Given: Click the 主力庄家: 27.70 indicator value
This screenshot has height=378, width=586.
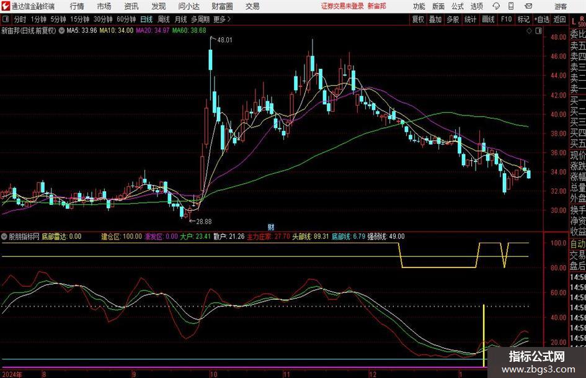Looking at the screenshot, I should point(269,236).
